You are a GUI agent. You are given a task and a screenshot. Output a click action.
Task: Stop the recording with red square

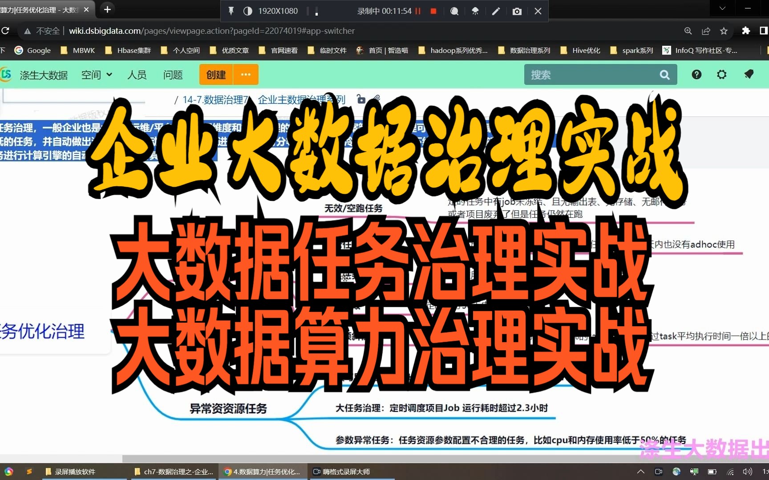pyautogui.click(x=433, y=11)
